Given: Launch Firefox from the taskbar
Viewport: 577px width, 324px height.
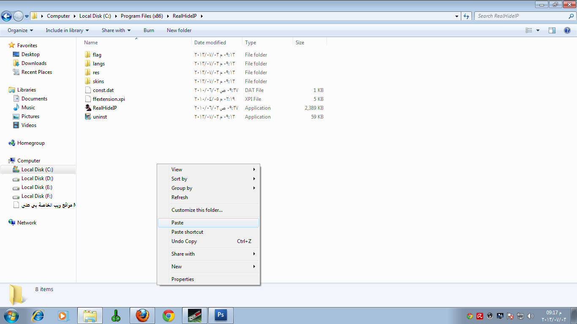Looking at the screenshot, I should click(142, 316).
